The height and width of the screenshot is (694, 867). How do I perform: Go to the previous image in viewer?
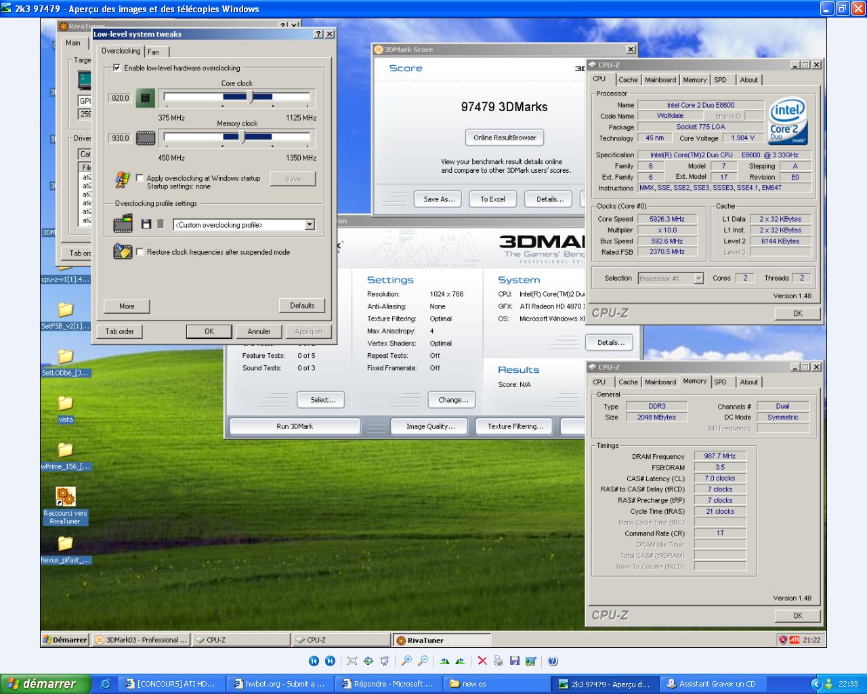click(314, 661)
